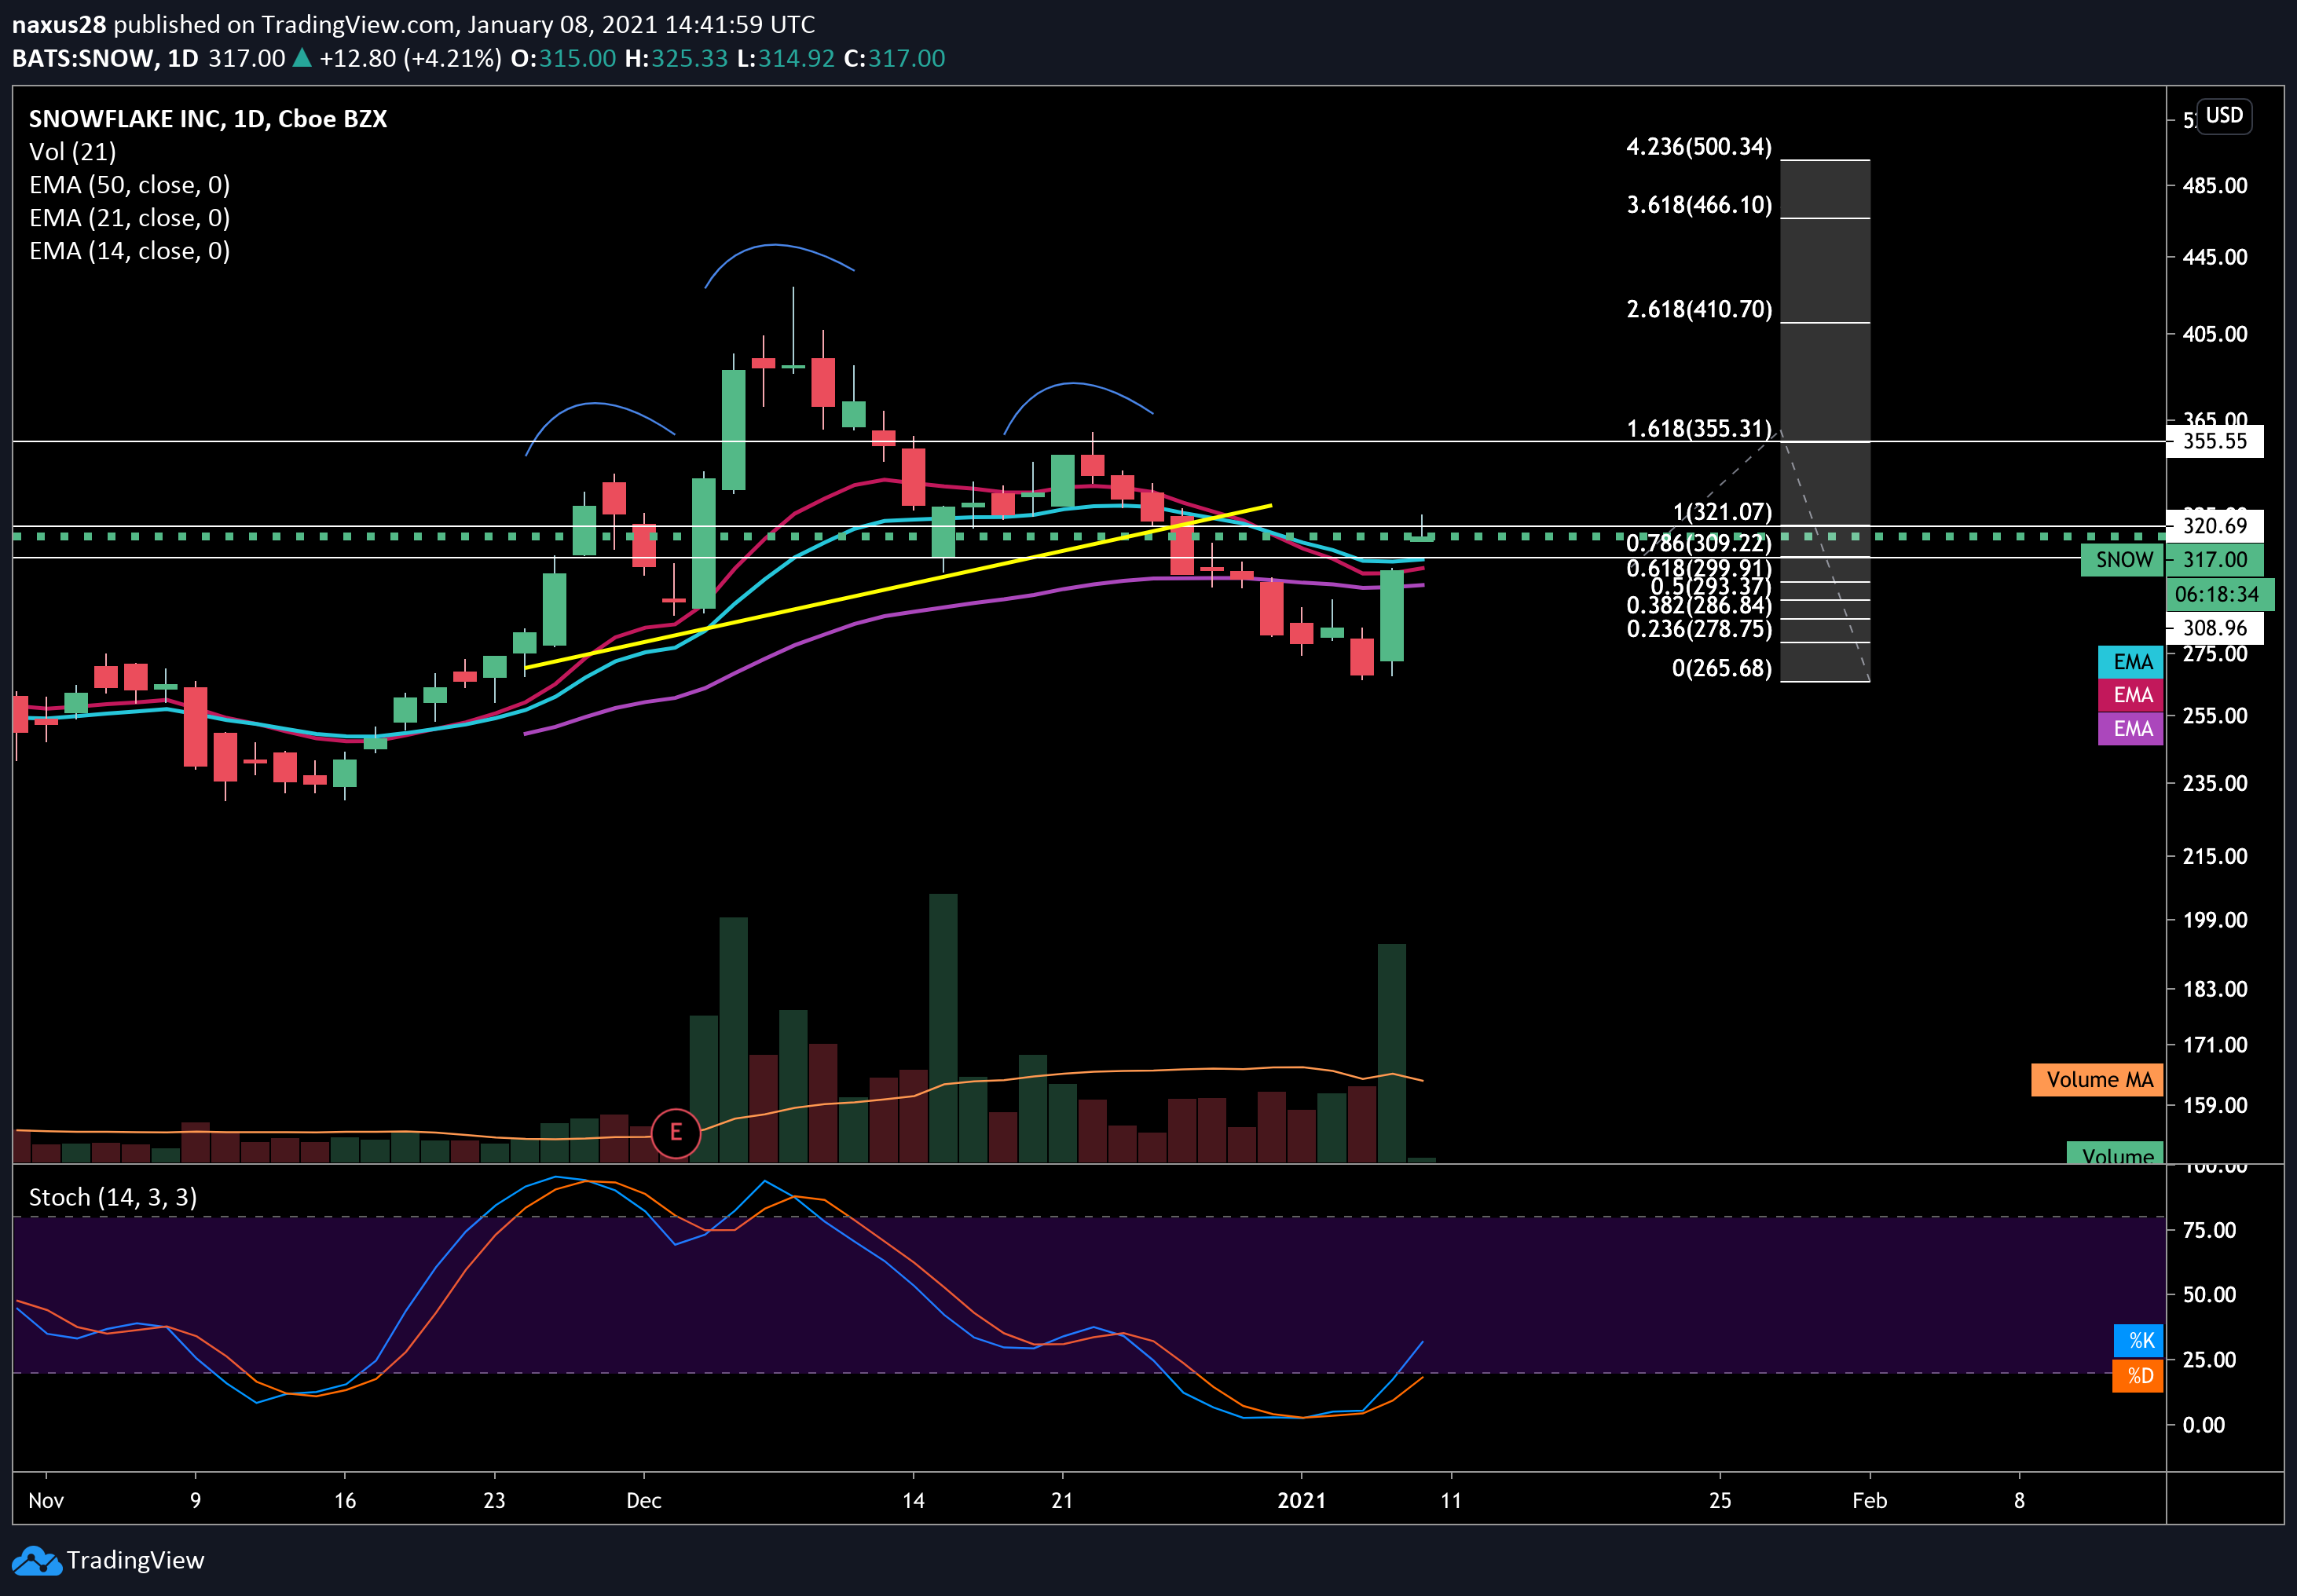
Task: Select the yellow trendline on the chart
Action: [898, 586]
